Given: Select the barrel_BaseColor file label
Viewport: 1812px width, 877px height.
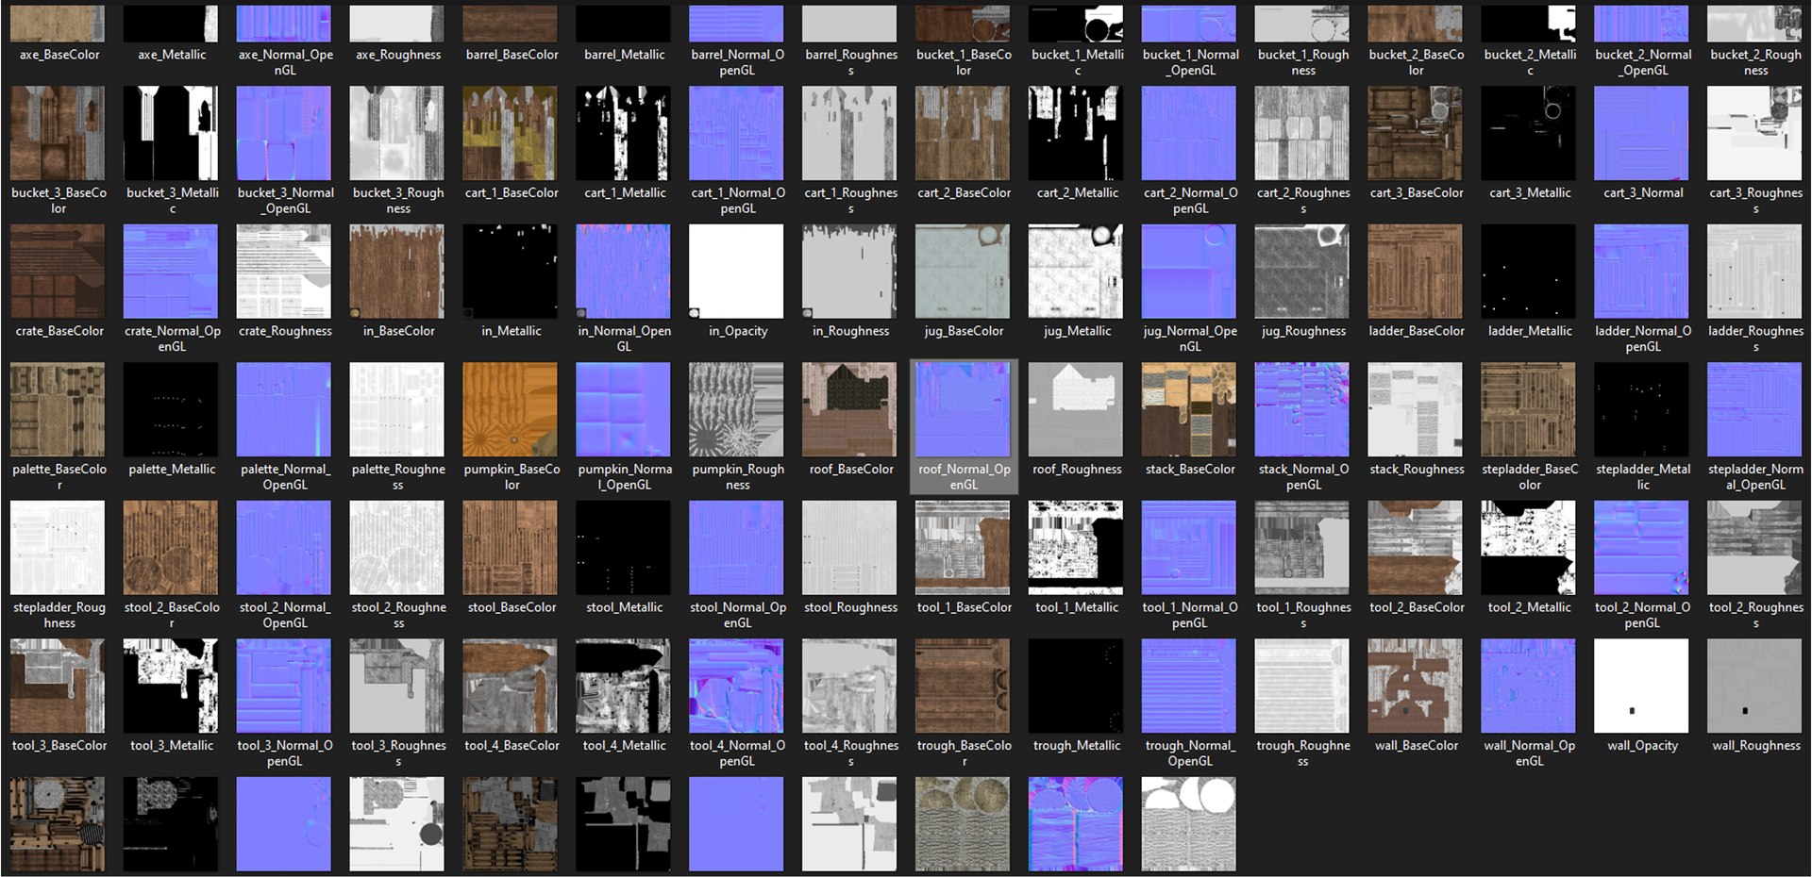Looking at the screenshot, I should tap(512, 55).
